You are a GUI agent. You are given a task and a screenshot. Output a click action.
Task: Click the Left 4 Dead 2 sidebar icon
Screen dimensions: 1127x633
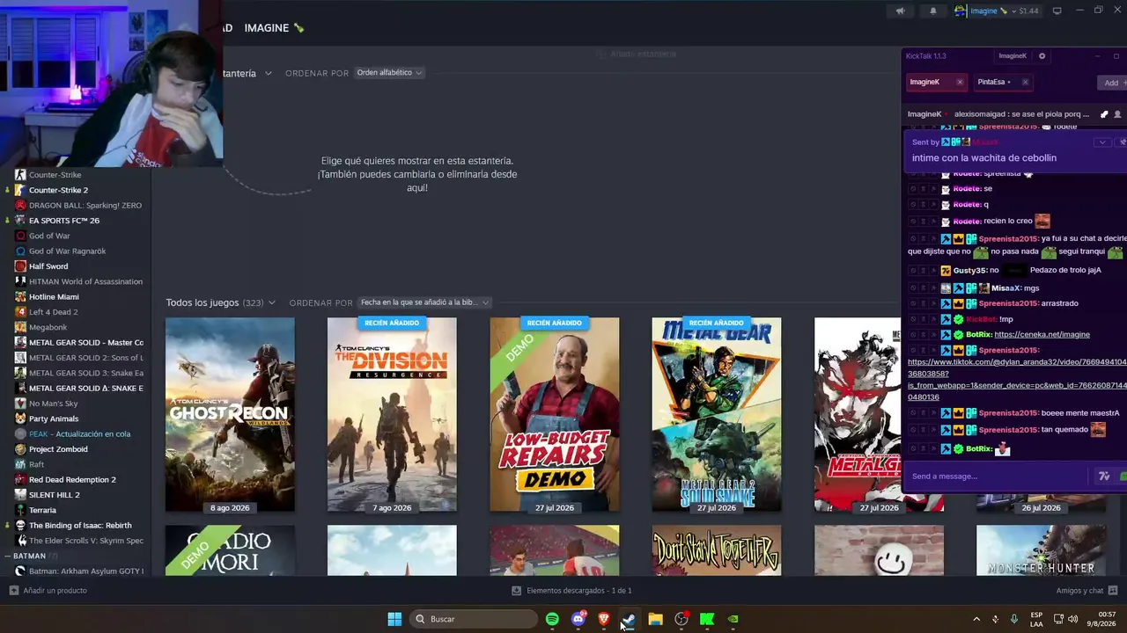(x=21, y=312)
